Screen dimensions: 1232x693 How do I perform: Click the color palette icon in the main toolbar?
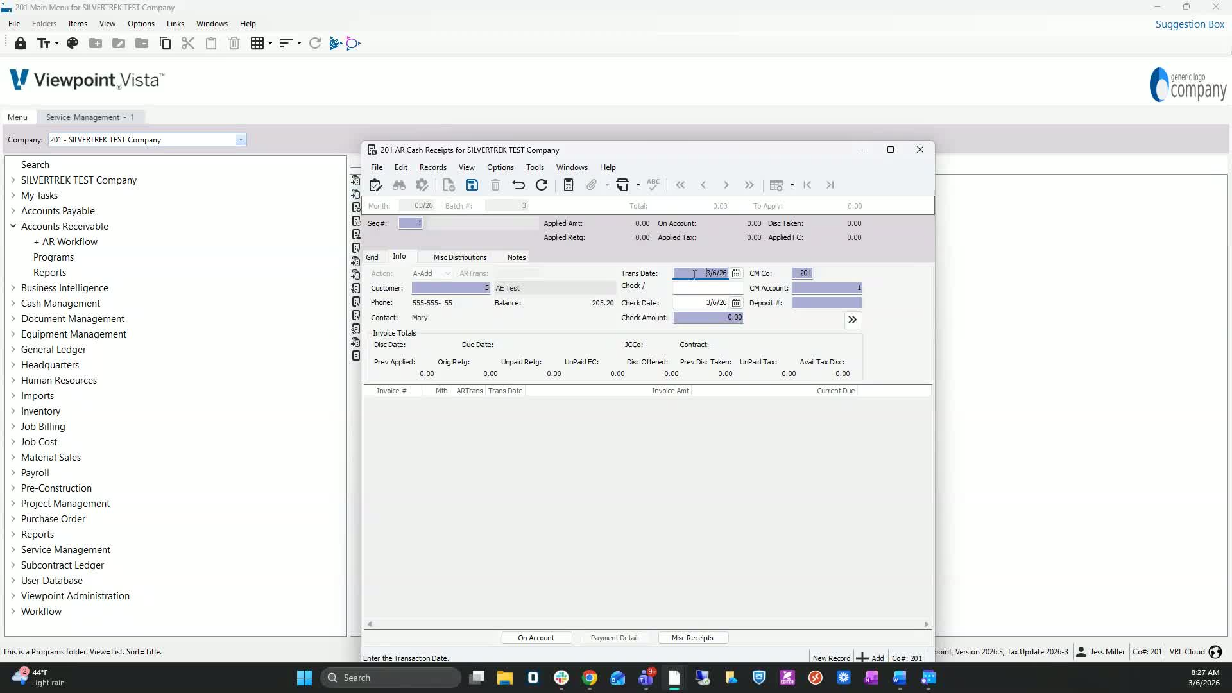point(73,44)
